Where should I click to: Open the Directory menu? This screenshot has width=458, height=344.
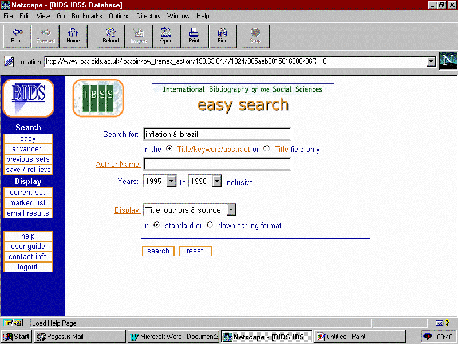point(148,16)
